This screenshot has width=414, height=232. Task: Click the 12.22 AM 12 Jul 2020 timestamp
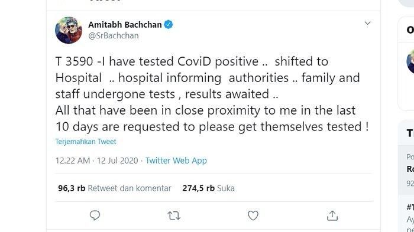tap(96, 161)
